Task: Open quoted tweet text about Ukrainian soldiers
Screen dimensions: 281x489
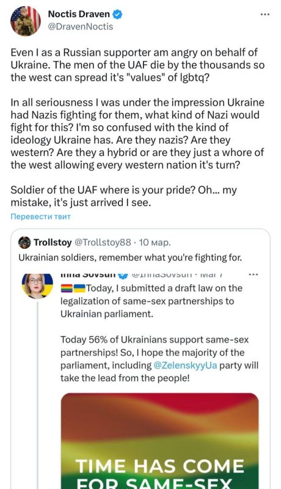Action: [x=130, y=257]
